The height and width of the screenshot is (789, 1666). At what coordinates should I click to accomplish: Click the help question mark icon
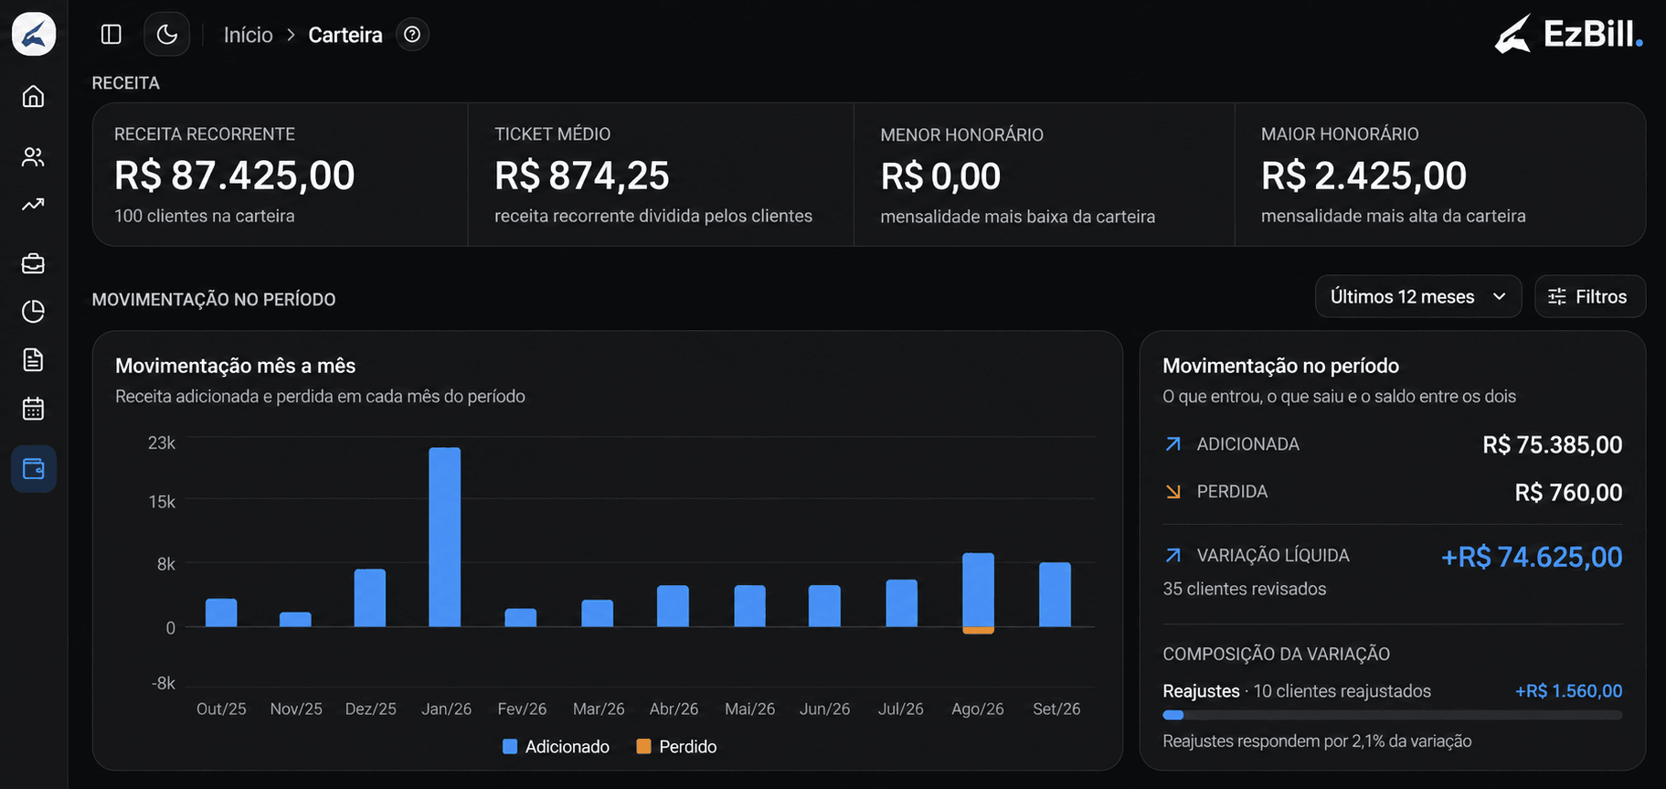coord(412,35)
